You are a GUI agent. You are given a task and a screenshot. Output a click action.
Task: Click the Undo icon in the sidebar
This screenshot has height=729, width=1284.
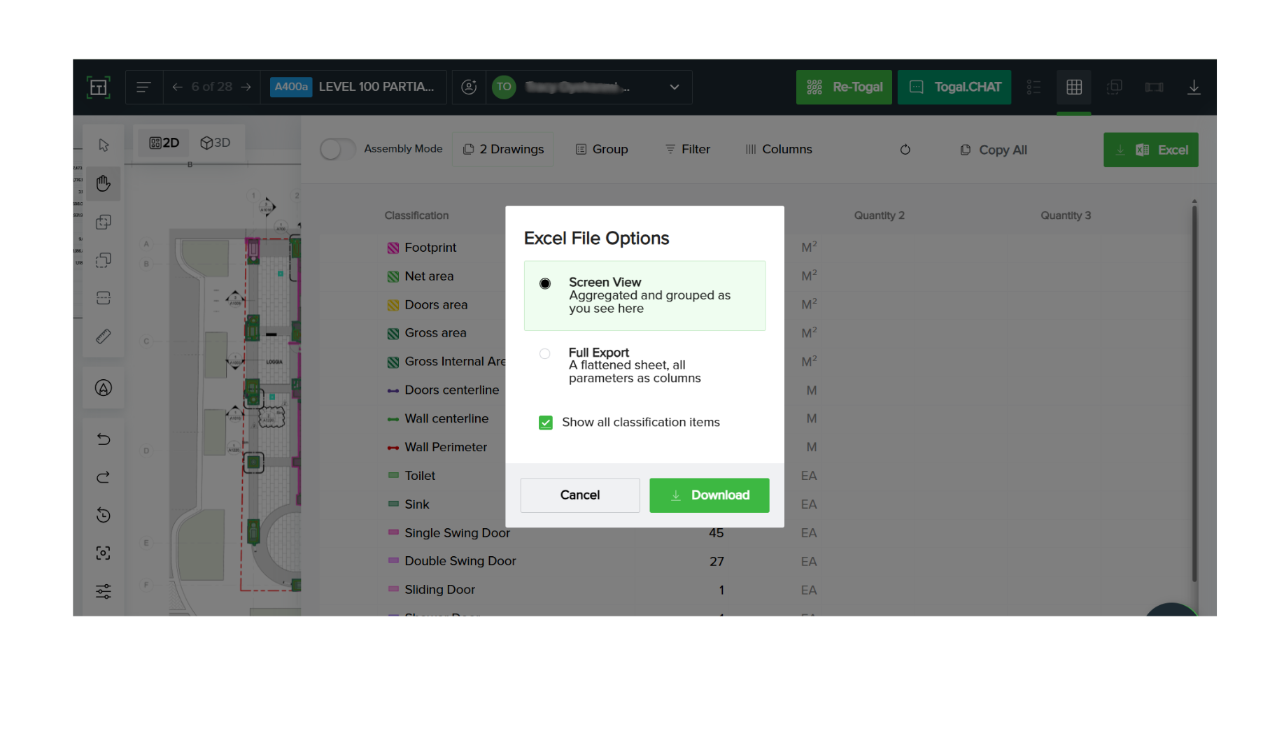click(x=103, y=439)
